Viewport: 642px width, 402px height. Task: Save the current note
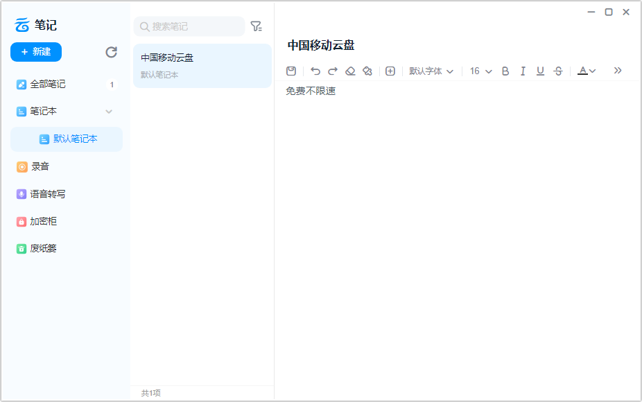290,71
